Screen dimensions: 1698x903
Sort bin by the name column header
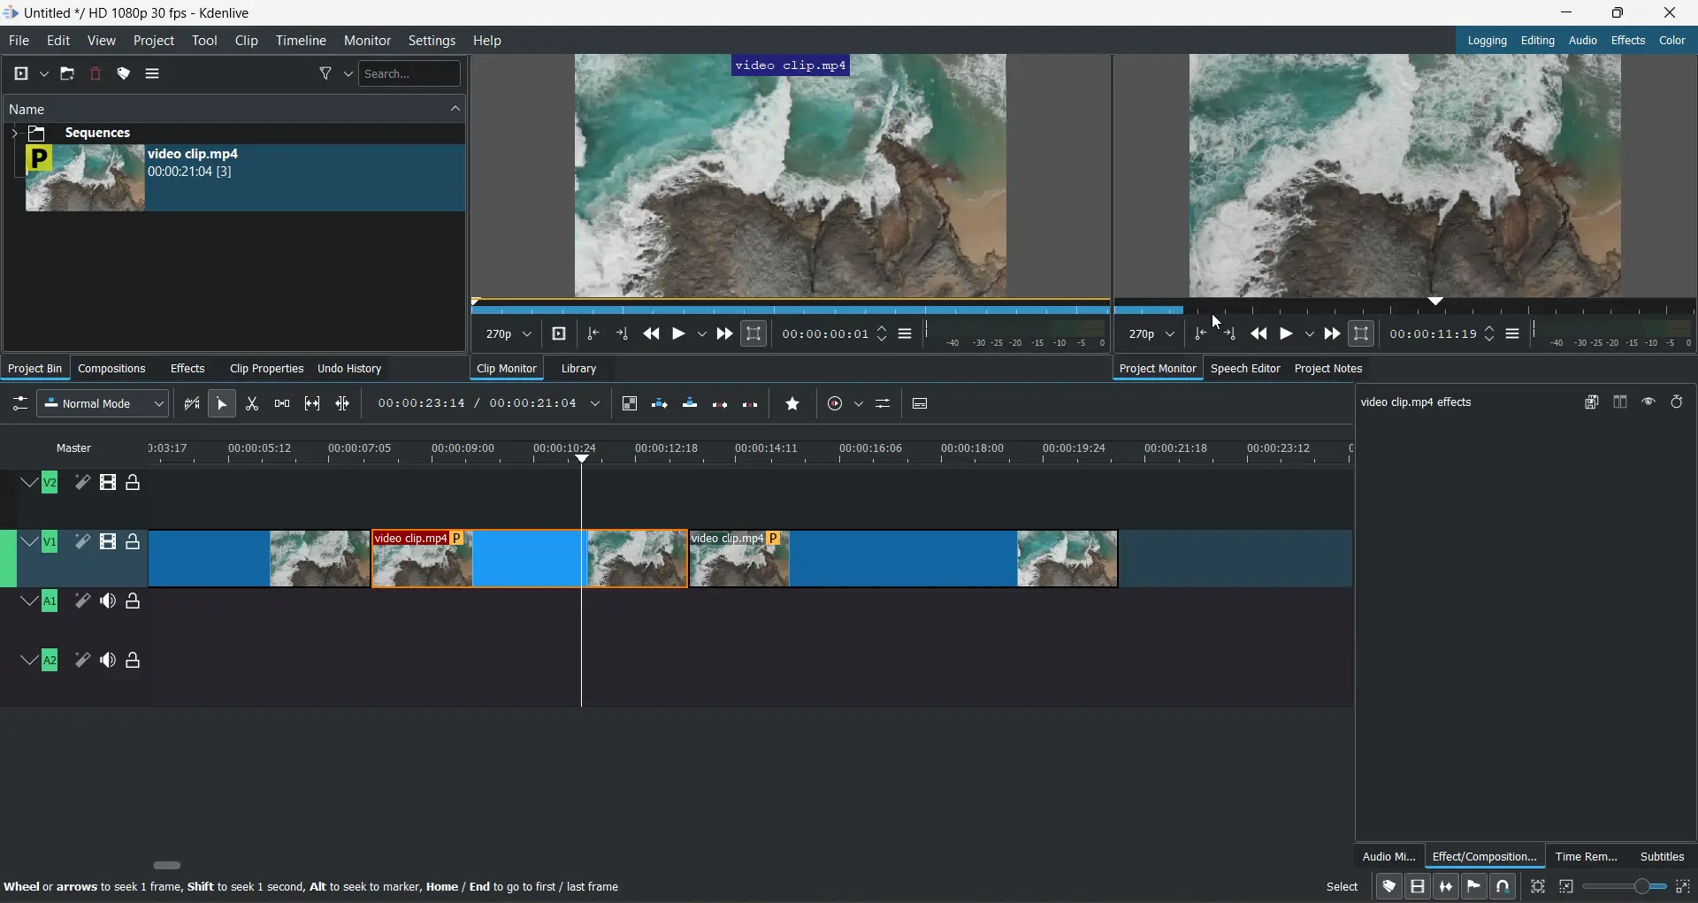pyautogui.click(x=234, y=110)
